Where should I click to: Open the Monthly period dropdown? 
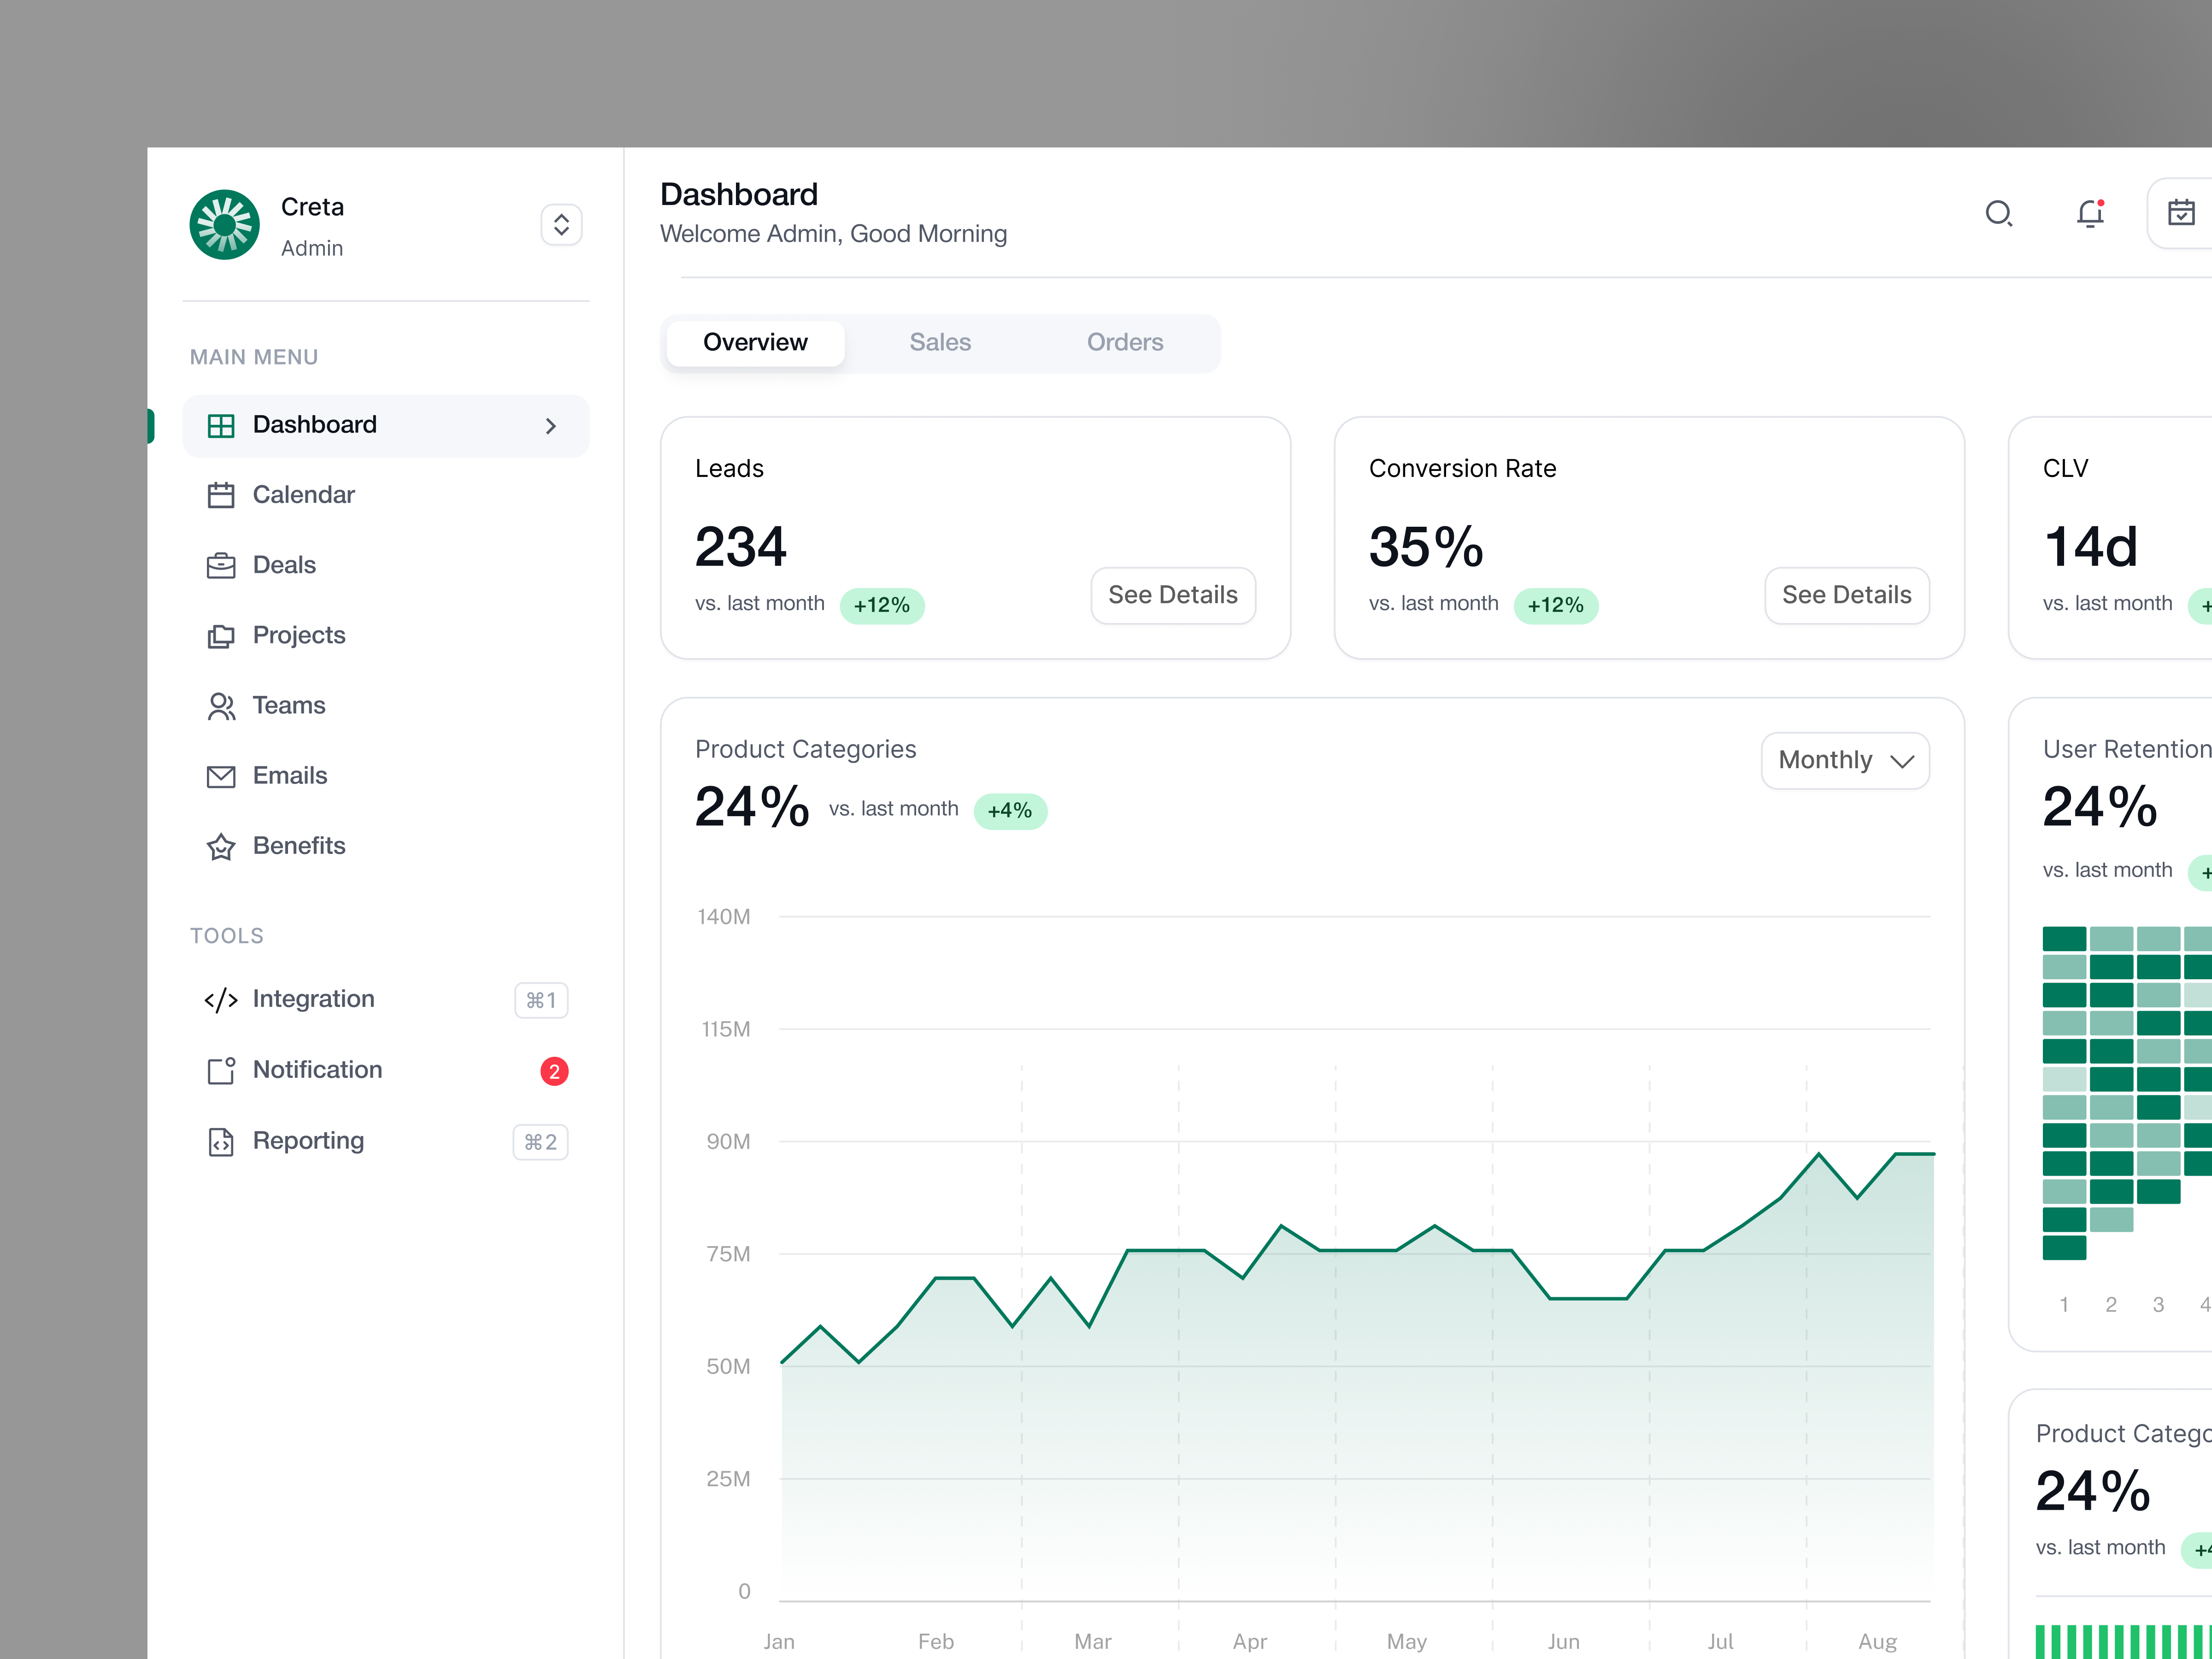[x=1845, y=760]
